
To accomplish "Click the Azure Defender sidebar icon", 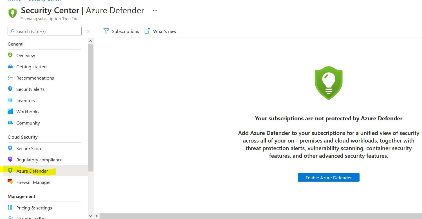I will coord(10,170).
